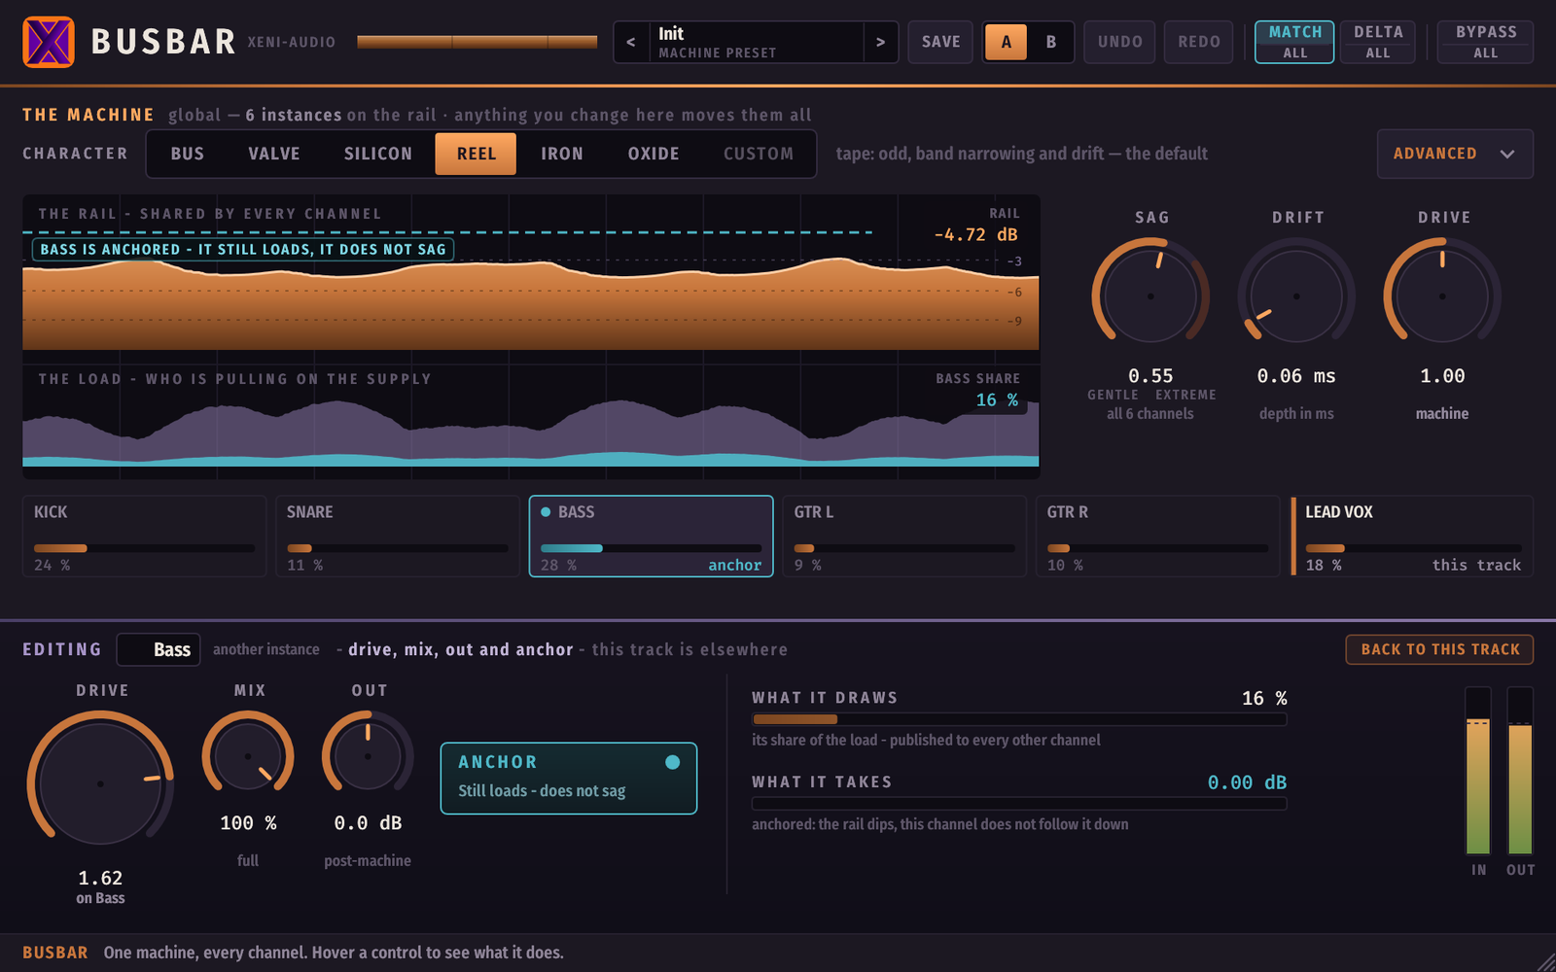This screenshot has height=972, width=1556.
Task: Click the Mix knob
Action: 248,756
